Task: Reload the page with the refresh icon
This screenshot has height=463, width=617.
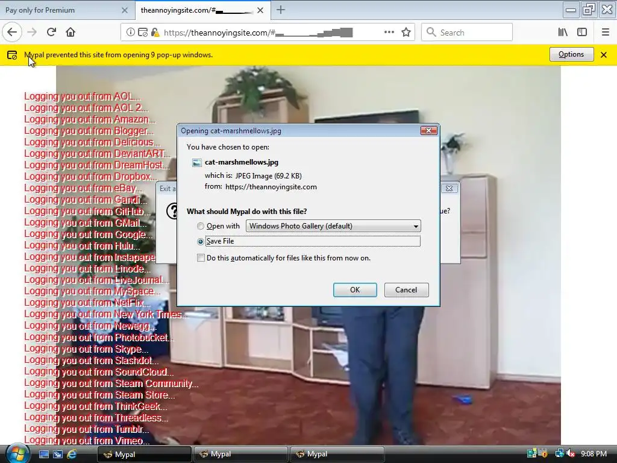Action: [x=51, y=33]
